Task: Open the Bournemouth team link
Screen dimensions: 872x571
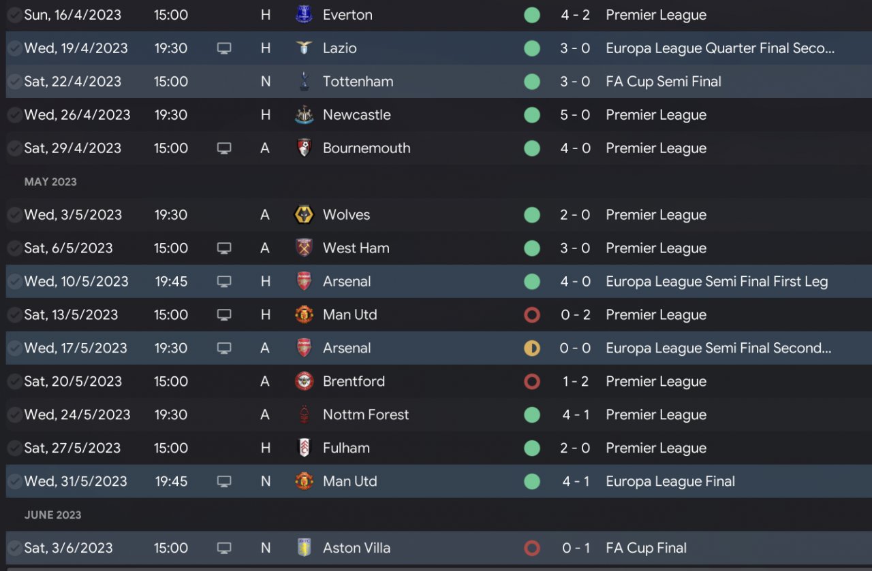Action: (367, 148)
